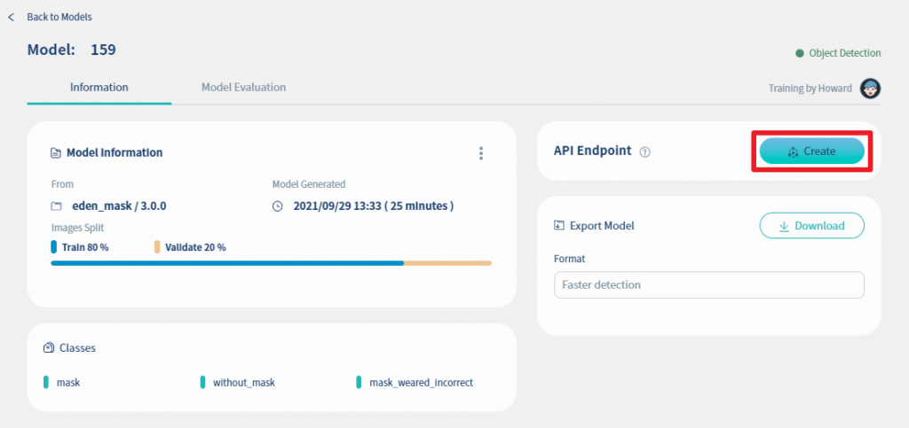Viewport: 909px width, 428px height.
Task: Switch to the Information tab
Action: pyautogui.click(x=99, y=88)
